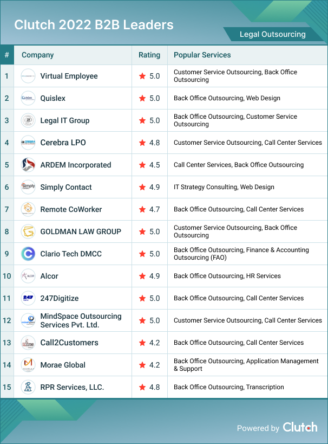Click Back Office Outsourcing, Transcription text
The image size is (328, 444).
[229, 387]
